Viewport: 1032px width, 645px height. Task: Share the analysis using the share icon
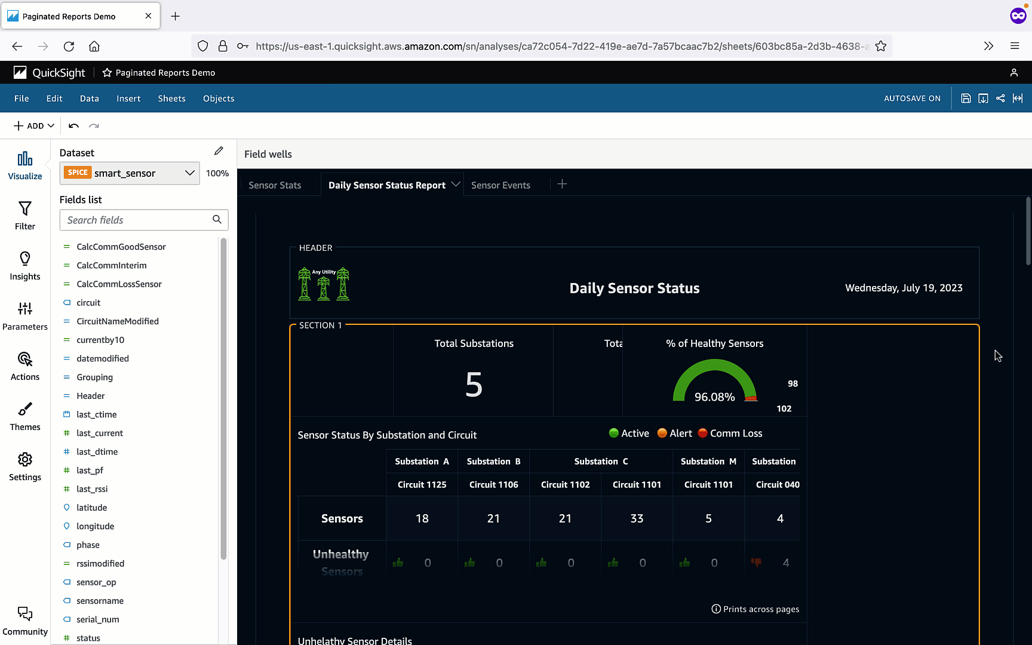(1001, 98)
